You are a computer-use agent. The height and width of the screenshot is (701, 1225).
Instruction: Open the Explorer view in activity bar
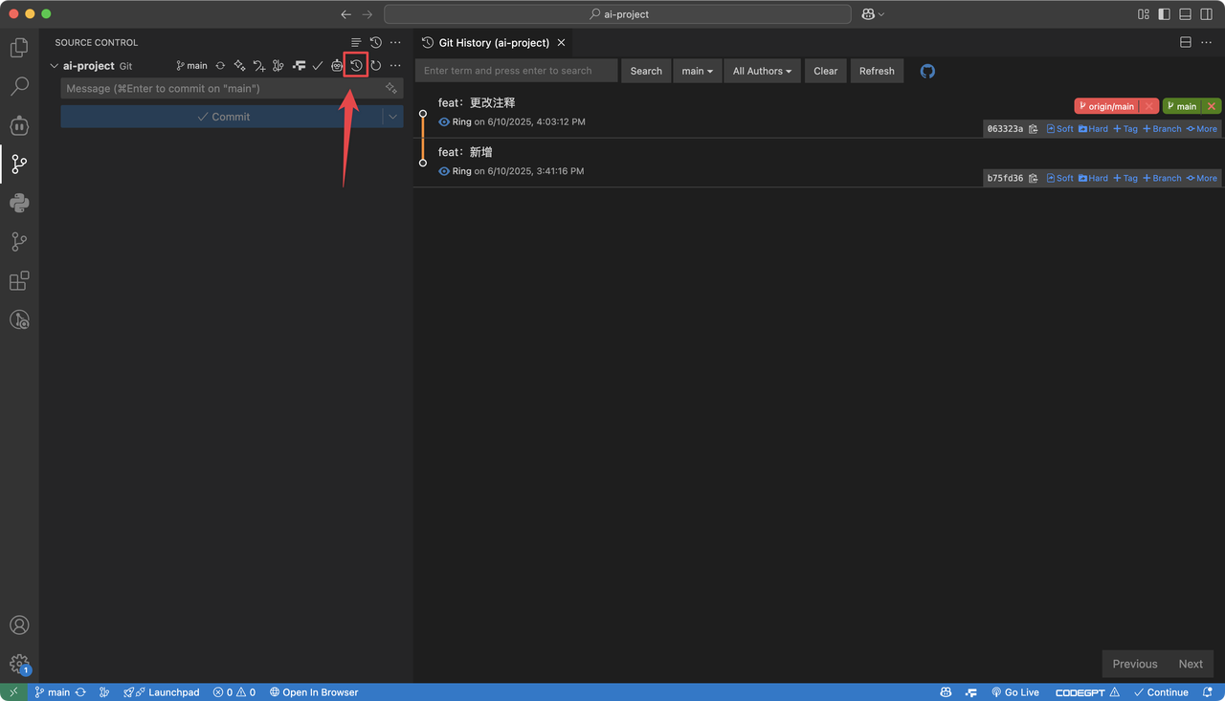click(19, 47)
